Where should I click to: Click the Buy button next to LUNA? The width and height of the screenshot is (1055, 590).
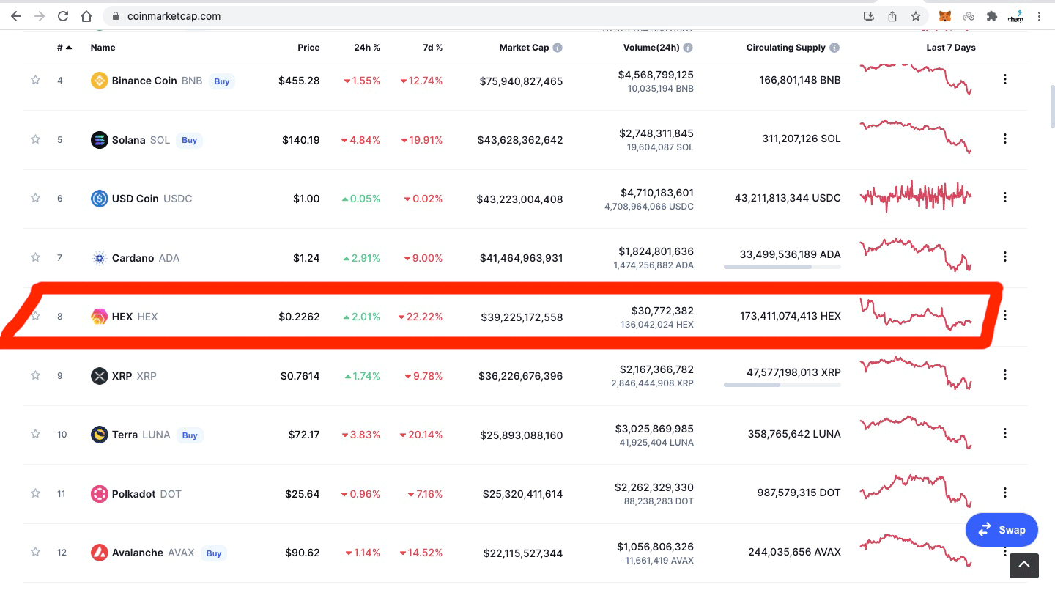click(190, 435)
